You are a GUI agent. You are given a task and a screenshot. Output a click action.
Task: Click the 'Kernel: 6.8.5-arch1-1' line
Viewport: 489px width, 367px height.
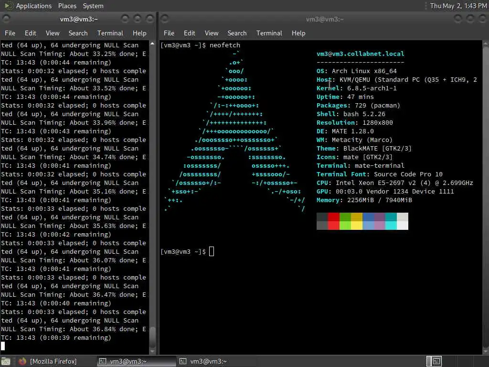[356, 88]
